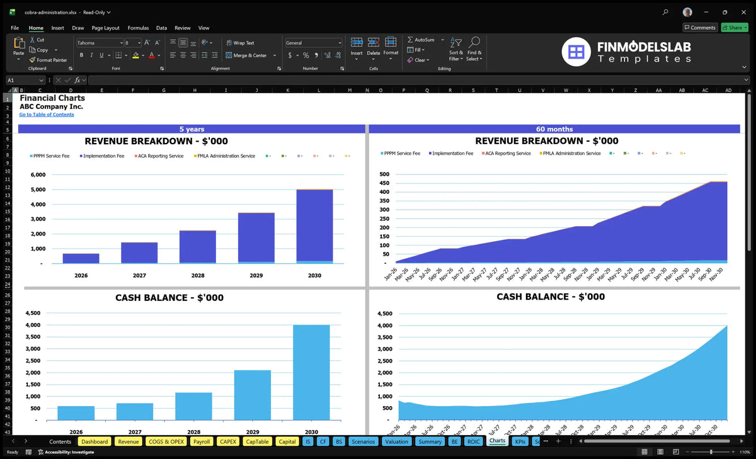Apply the comma style format
Screen dimensions: 756x459
(316, 55)
